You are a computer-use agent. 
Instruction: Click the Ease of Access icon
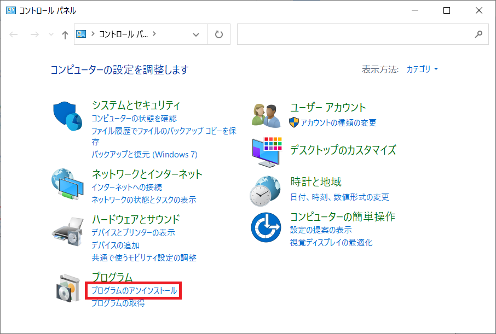tap(266, 227)
